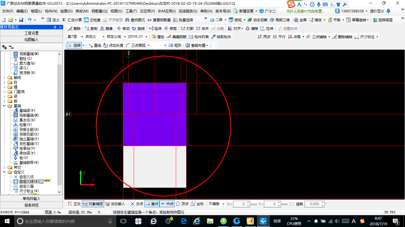Select 自定义线(X) tree item
405x227 pixels.
click(29, 181)
